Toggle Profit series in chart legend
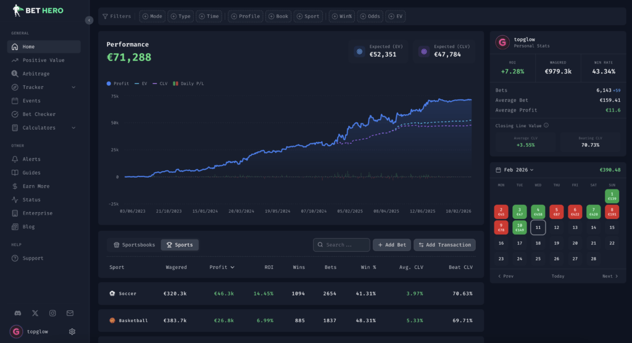 (x=118, y=83)
